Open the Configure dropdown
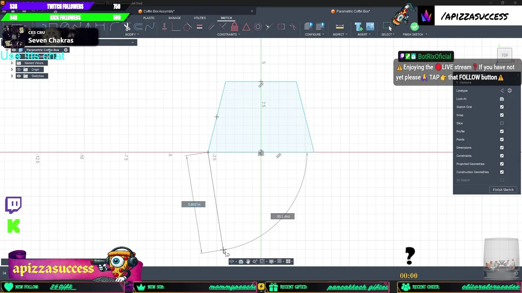The width and height of the screenshot is (522, 293). 314,35
